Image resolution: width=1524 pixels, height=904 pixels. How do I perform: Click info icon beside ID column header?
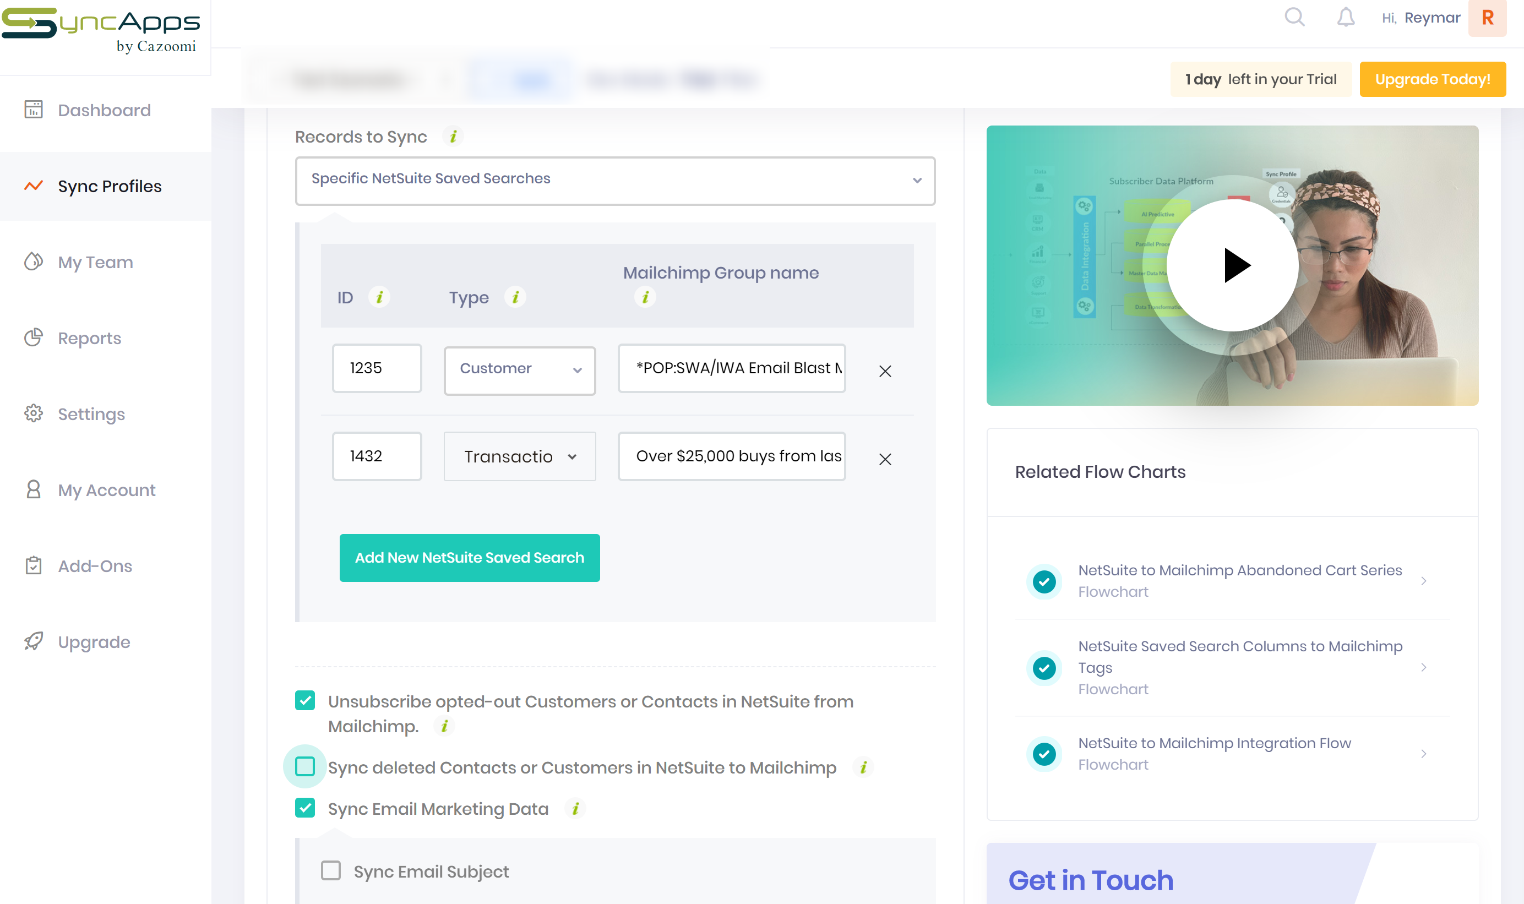[x=379, y=297]
